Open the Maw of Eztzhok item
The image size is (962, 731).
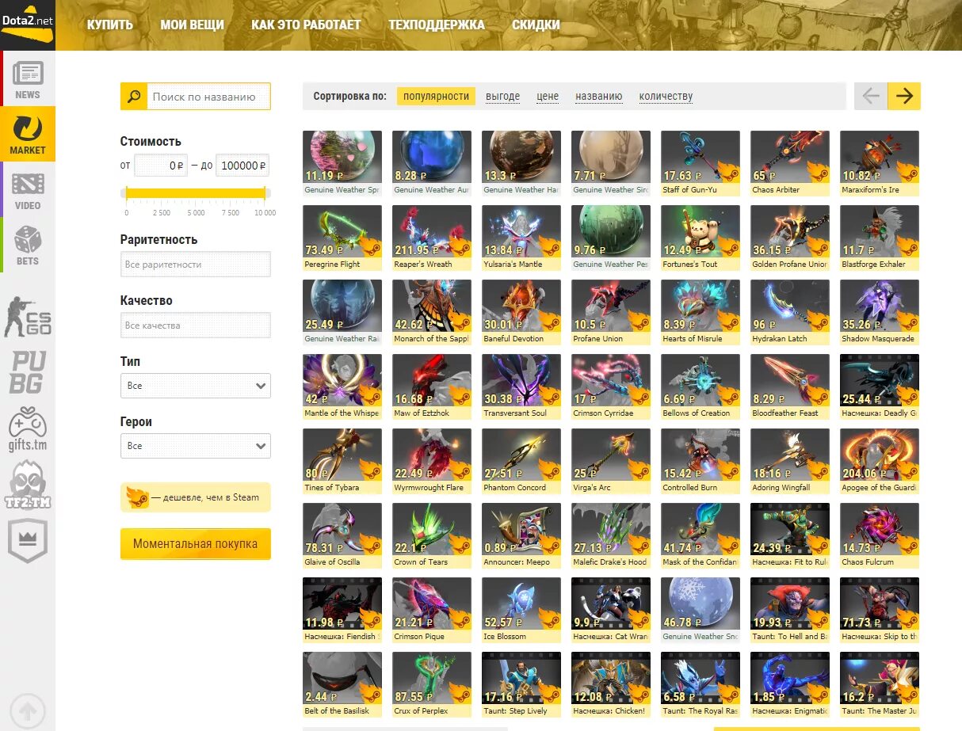[x=432, y=386]
